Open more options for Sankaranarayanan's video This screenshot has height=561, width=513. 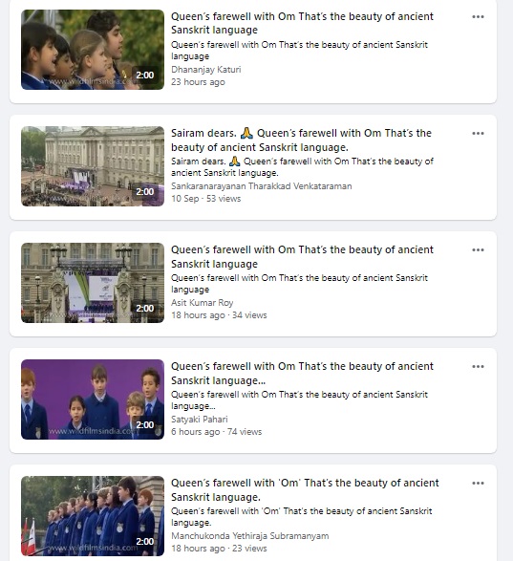(x=478, y=134)
